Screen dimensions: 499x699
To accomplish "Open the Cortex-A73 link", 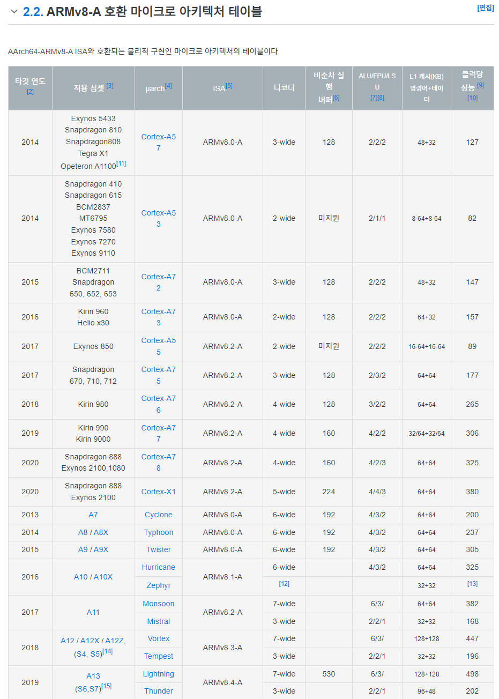I will click(159, 317).
